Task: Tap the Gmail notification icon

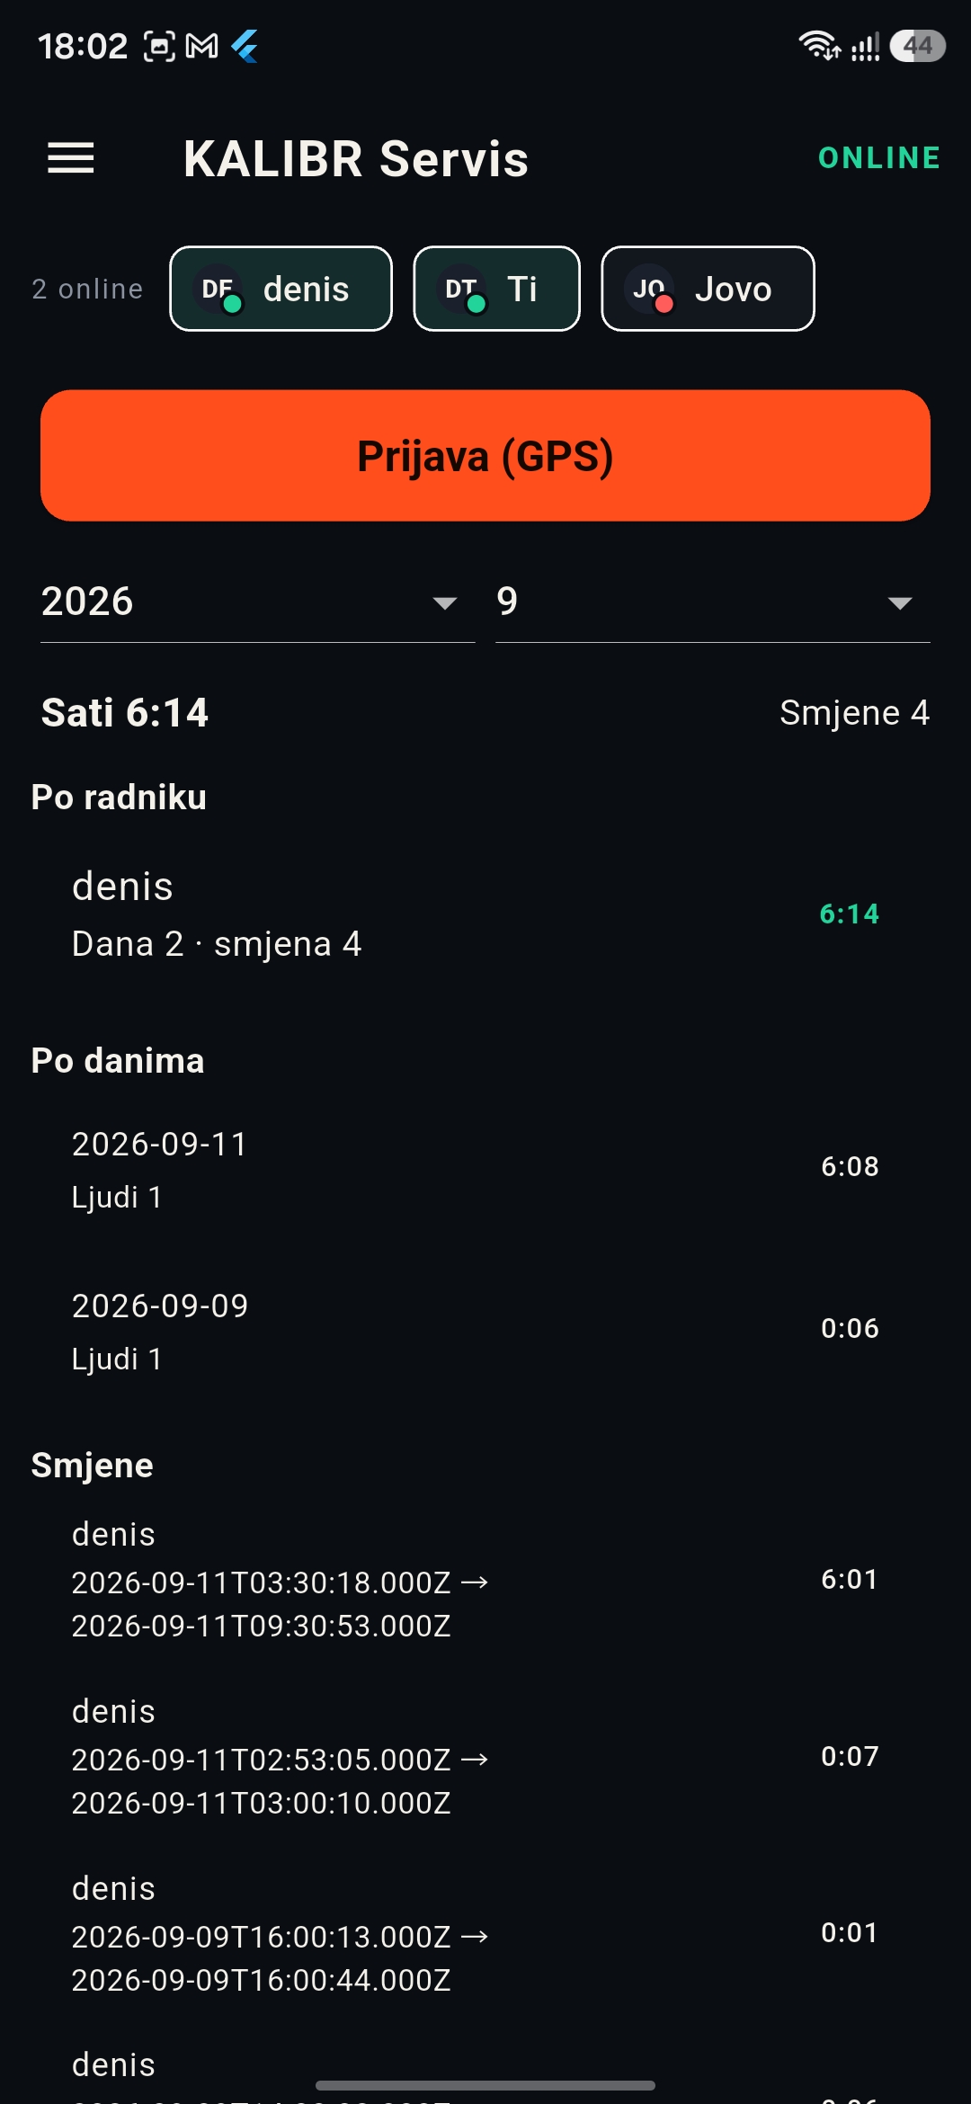Action: click(201, 46)
